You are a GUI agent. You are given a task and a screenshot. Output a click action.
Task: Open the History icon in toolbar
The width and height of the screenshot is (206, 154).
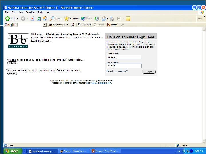pyautogui.click(x=97, y=19)
